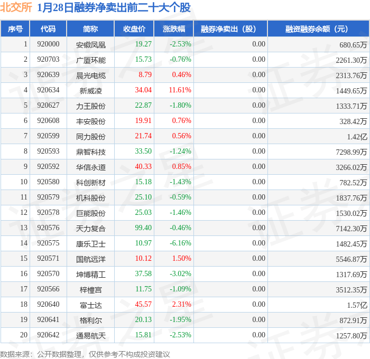
Task: Select stock name 富士达
Action: click(x=90, y=305)
